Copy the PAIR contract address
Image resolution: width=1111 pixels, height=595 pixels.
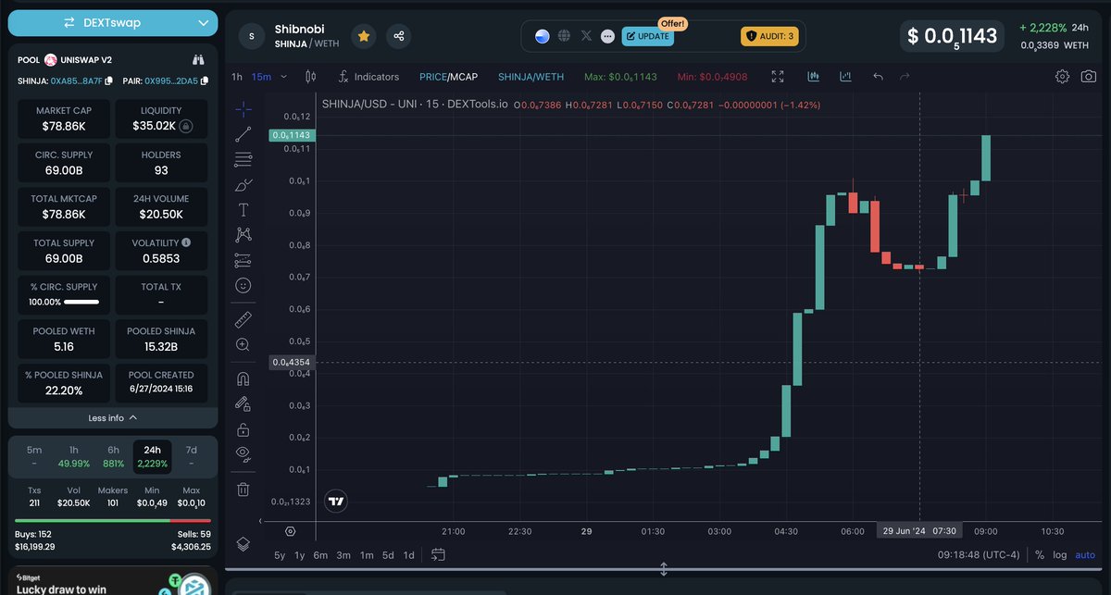click(x=203, y=81)
